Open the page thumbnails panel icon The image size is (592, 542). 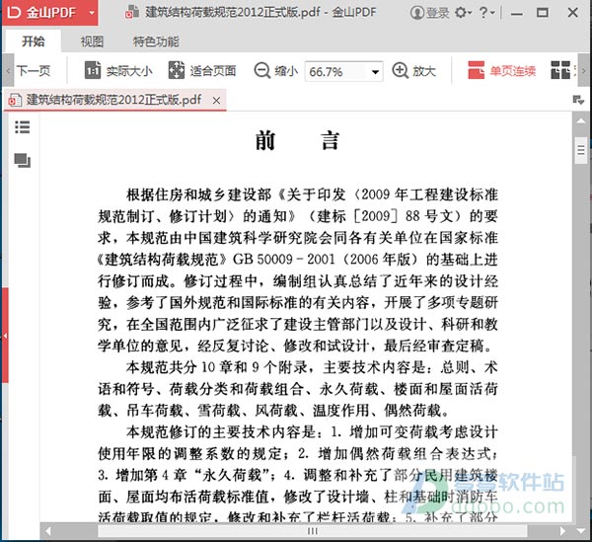[23, 161]
